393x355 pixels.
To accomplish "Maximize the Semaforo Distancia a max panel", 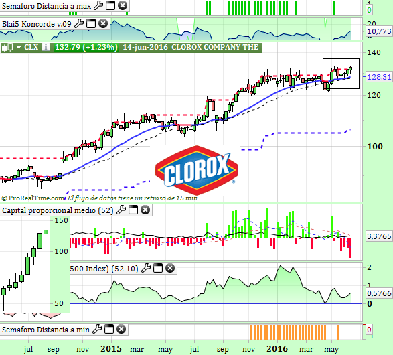I will pos(110,5).
